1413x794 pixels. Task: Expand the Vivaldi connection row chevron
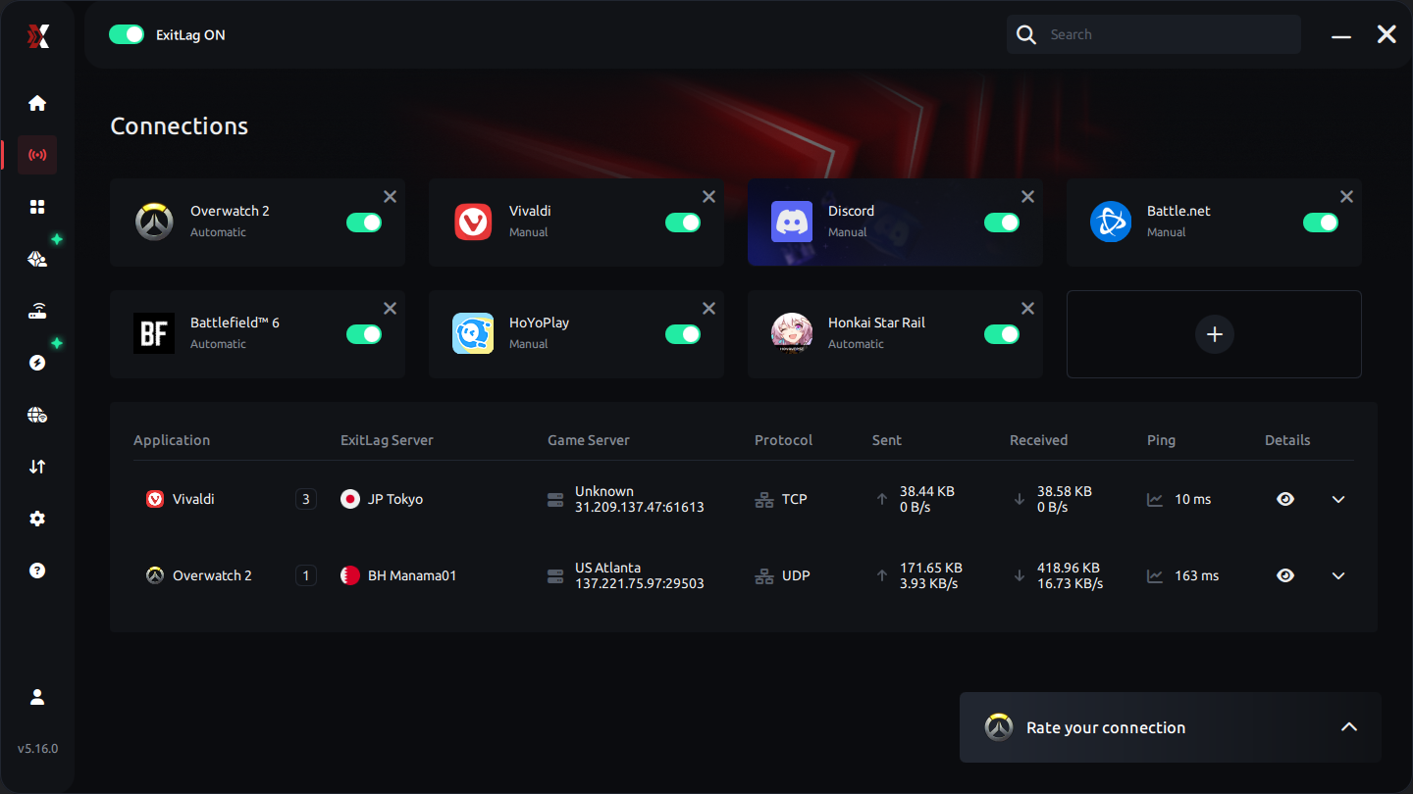pyautogui.click(x=1338, y=499)
